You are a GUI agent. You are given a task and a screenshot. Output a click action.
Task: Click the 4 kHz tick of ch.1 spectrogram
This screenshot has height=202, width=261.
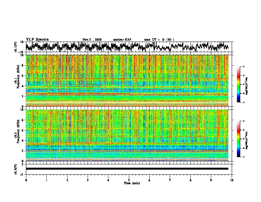(x=23, y=86)
